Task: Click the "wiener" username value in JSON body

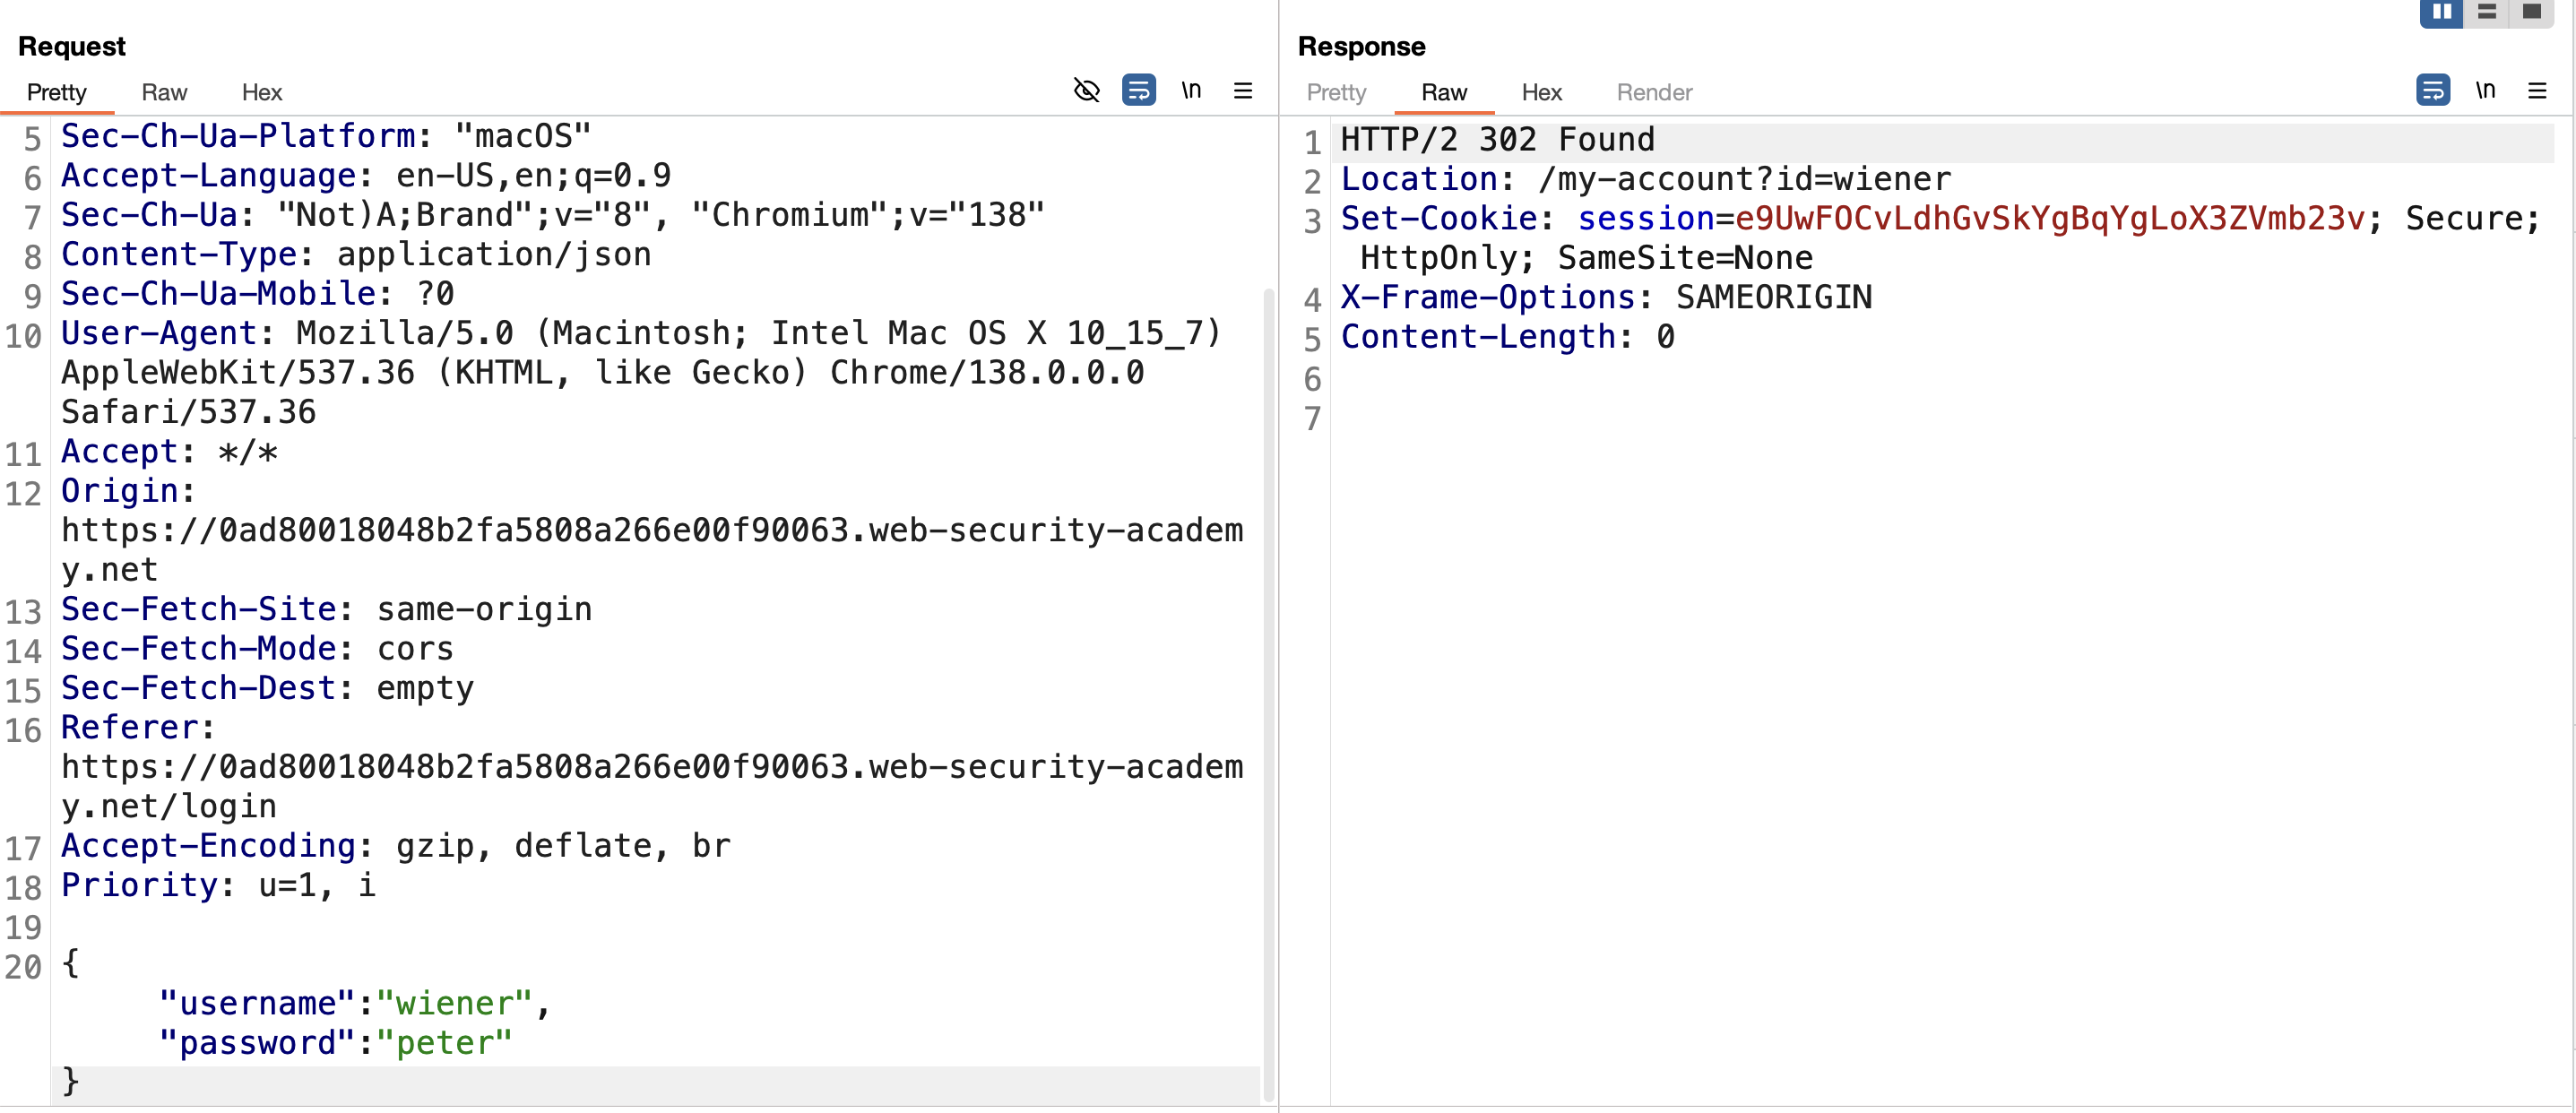Action: tap(454, 1003)
